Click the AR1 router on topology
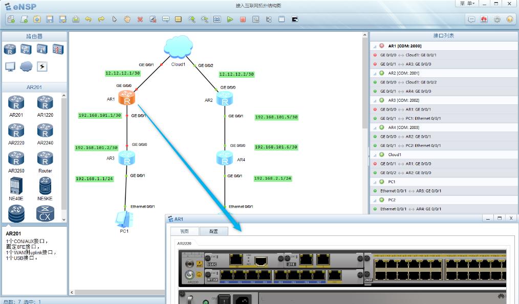The height and width of the screenshot is (304, 519). pyautogui.click(x=126, y=97)
